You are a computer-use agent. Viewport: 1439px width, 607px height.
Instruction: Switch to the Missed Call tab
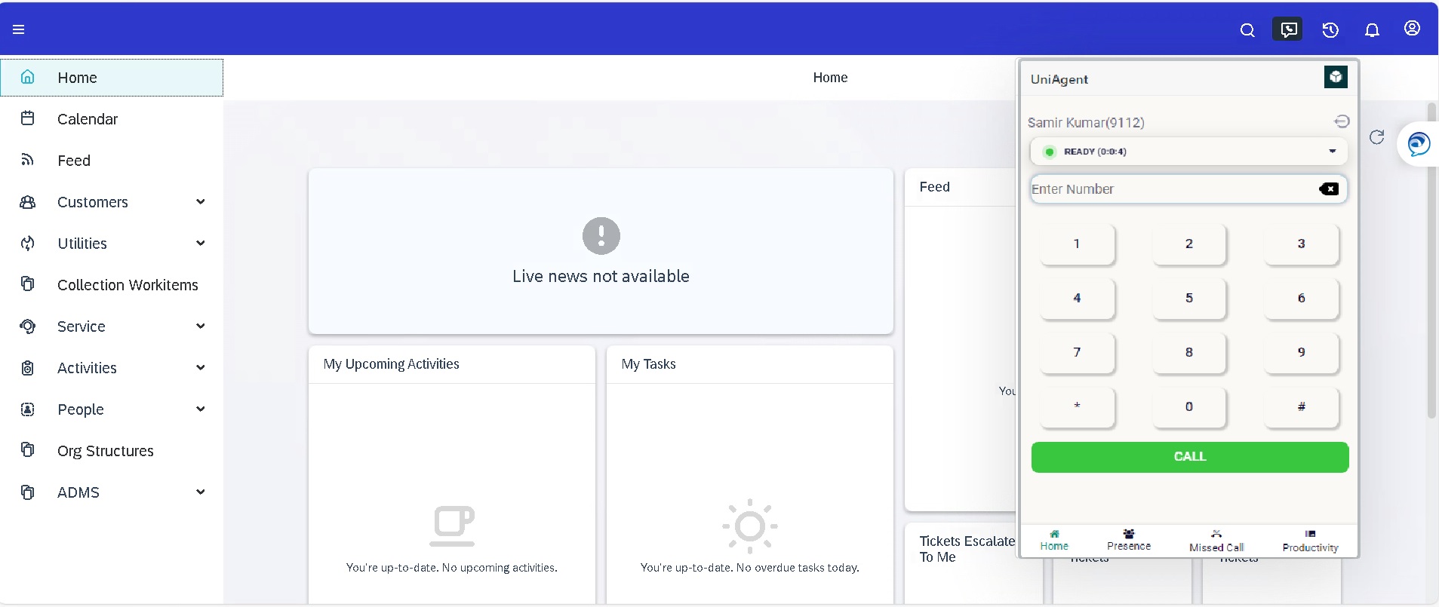click(x=1216, y=541)
